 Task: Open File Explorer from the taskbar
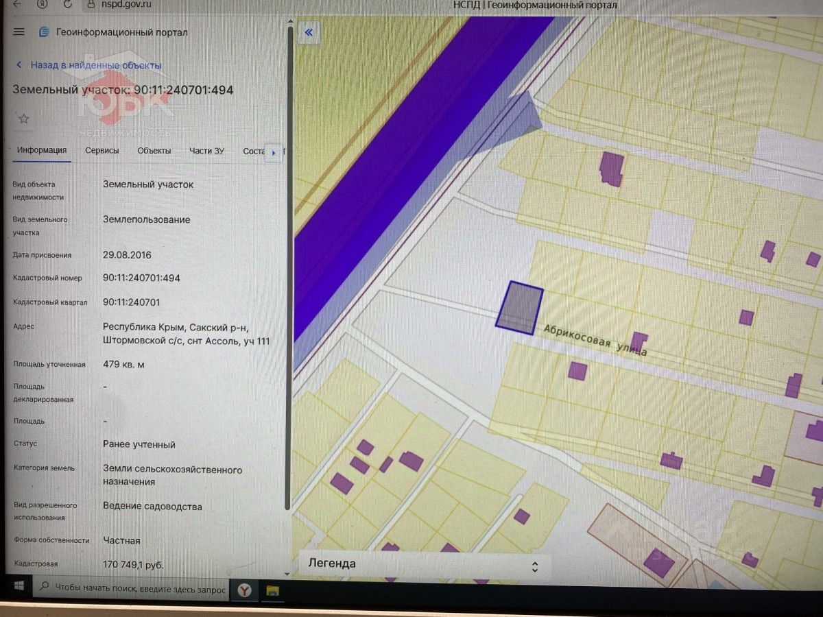tap(272, 590)
